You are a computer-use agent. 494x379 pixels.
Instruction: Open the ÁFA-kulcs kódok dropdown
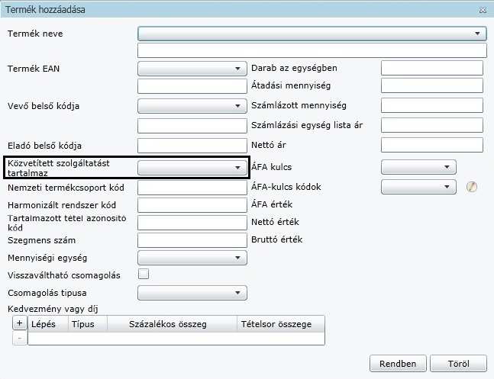(x=418, y=187)
